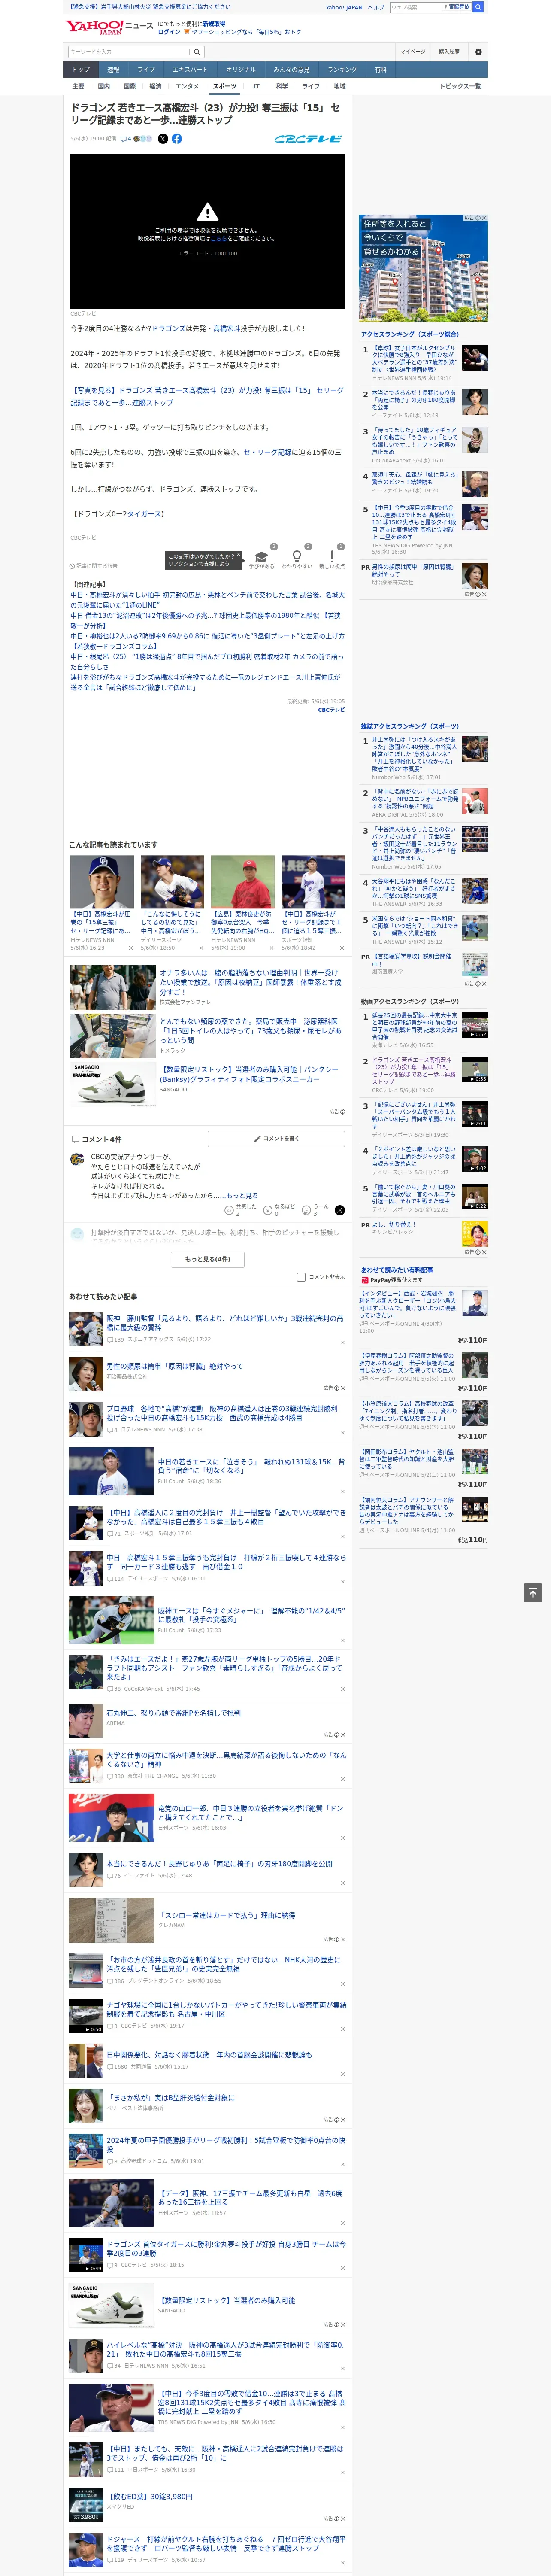Screen dimensions: 551x2576
Task: Open the ライブ tab in the dark navigation bar
Action: click(146, 70)
